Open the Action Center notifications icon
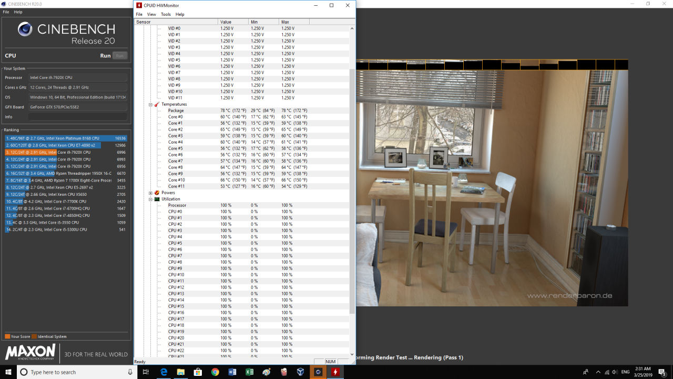 click(x=662, y=372)
